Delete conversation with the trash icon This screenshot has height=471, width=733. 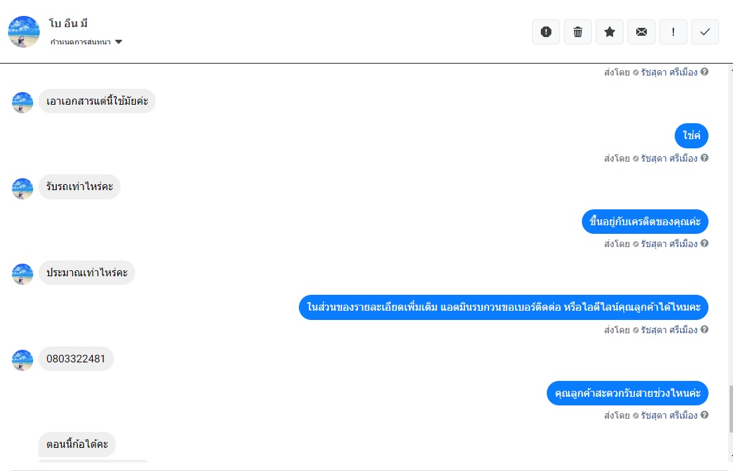pyautogui.click(x=578, y=32)
